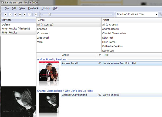Click the '#' track number column header

pos(100,55)
